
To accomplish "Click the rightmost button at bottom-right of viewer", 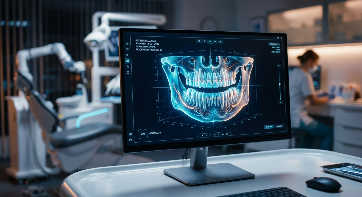I will click(x=279, y=126).
